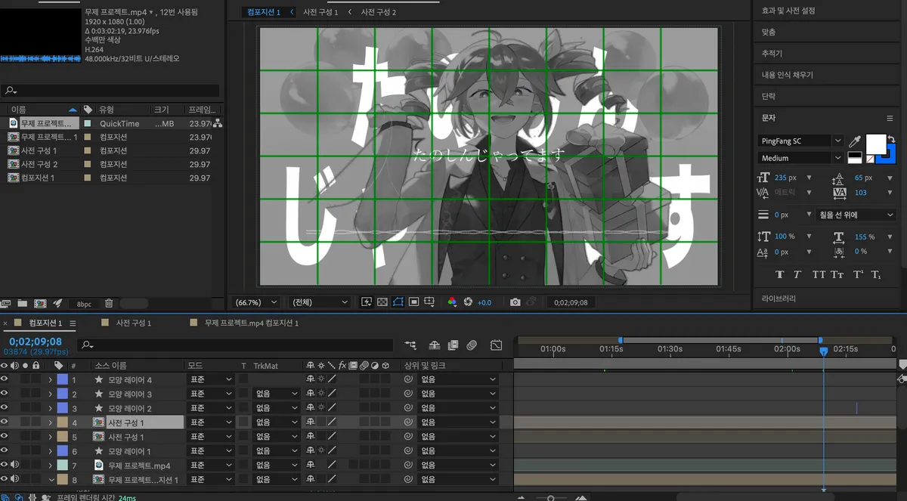Enable faux bold text style

(779, 275)
